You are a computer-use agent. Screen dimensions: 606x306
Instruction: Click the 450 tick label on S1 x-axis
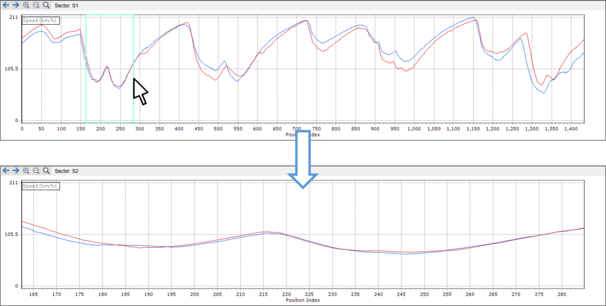pyautogui.click(x=198, y=129)
